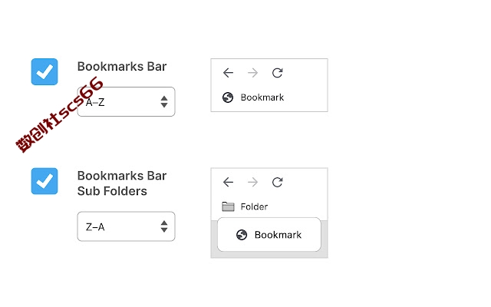Click the Bookmarks Bar heading label

pyautogui.click(x=122, y=67)
